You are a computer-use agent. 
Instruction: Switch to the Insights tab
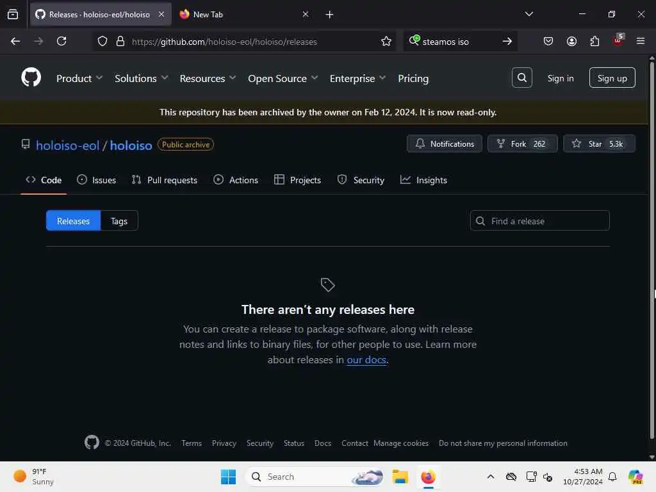[x=423, y=180]
